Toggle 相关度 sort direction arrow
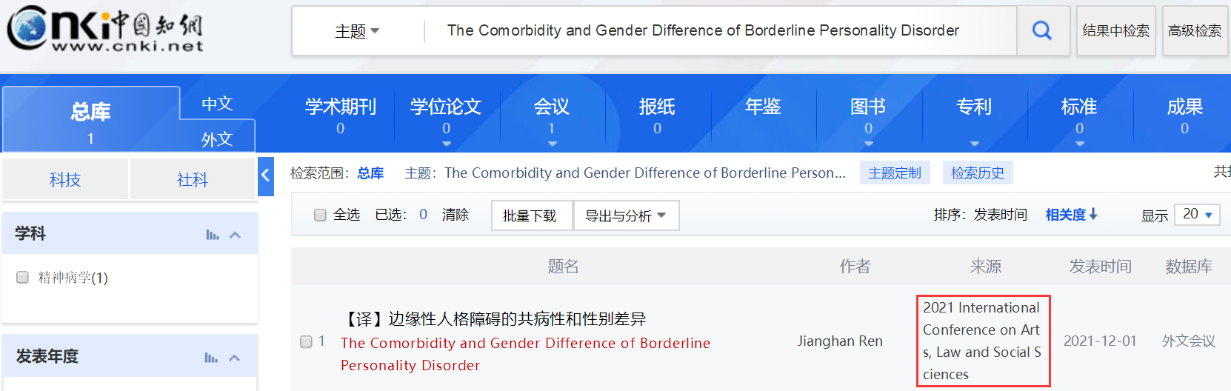Viewport: 1231px width, 391px height. [1093, 214]
